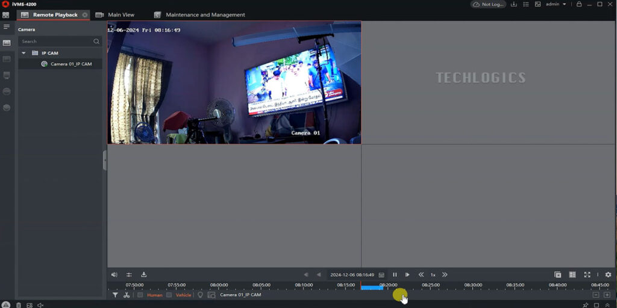
Task: Click the camera Search input field
Action: 56,42
